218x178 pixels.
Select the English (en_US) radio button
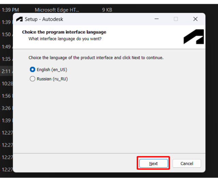pos(33,70)
